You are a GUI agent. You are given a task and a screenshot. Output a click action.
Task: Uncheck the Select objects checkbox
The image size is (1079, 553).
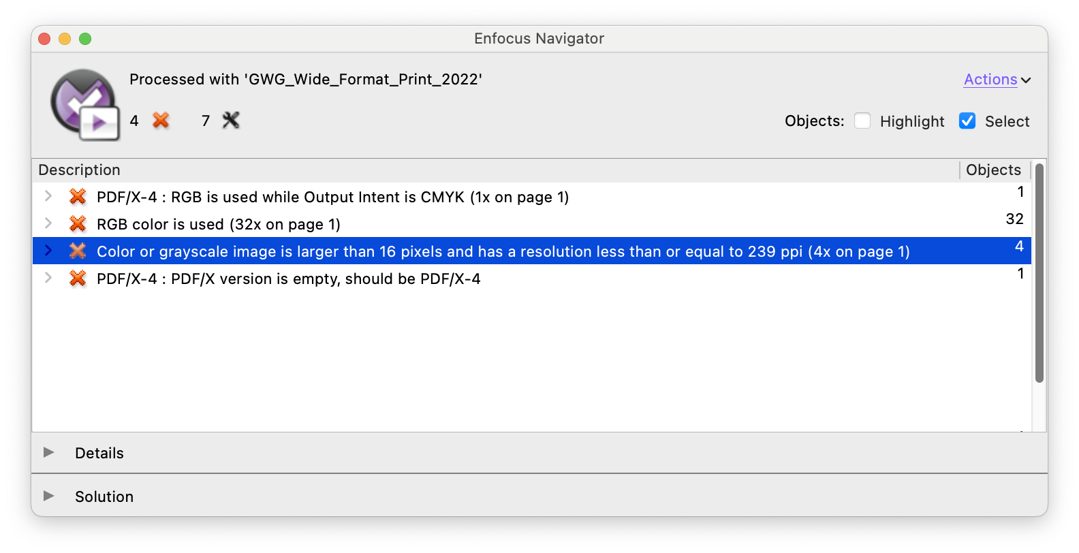(x=967, y=121)
